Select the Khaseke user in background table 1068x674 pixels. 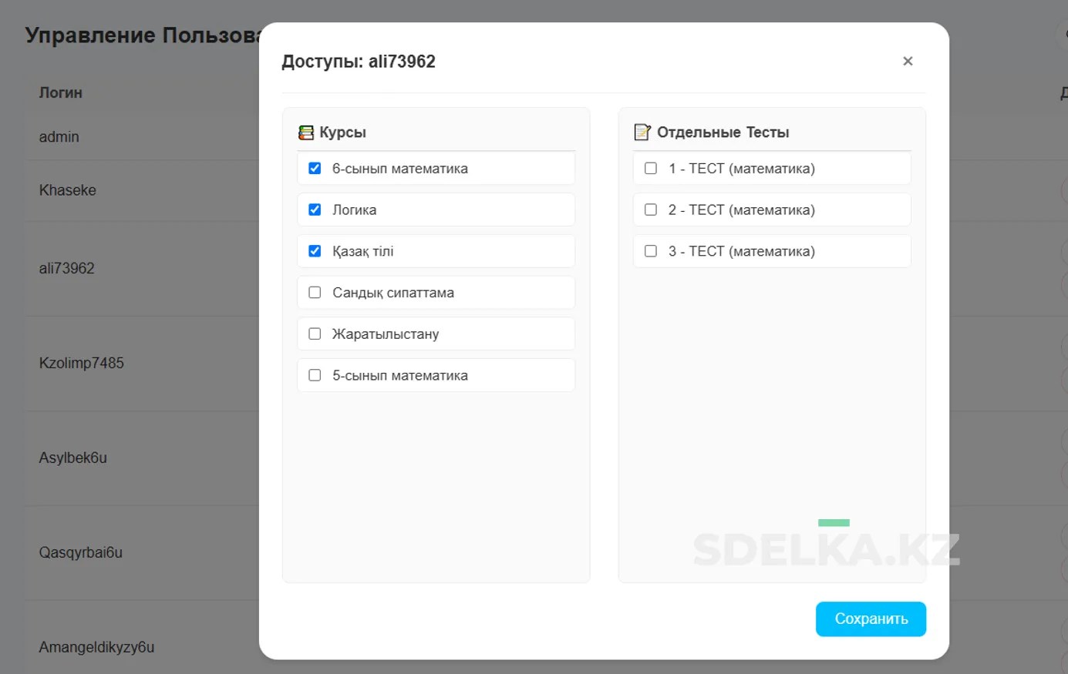point(68,190)
